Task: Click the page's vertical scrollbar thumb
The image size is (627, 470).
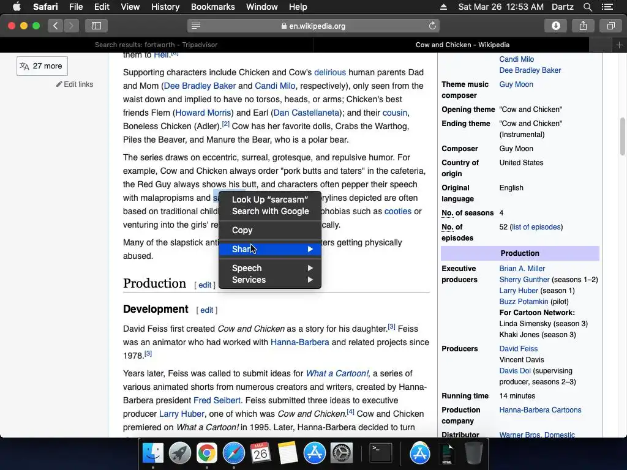Action: [623, 136]
